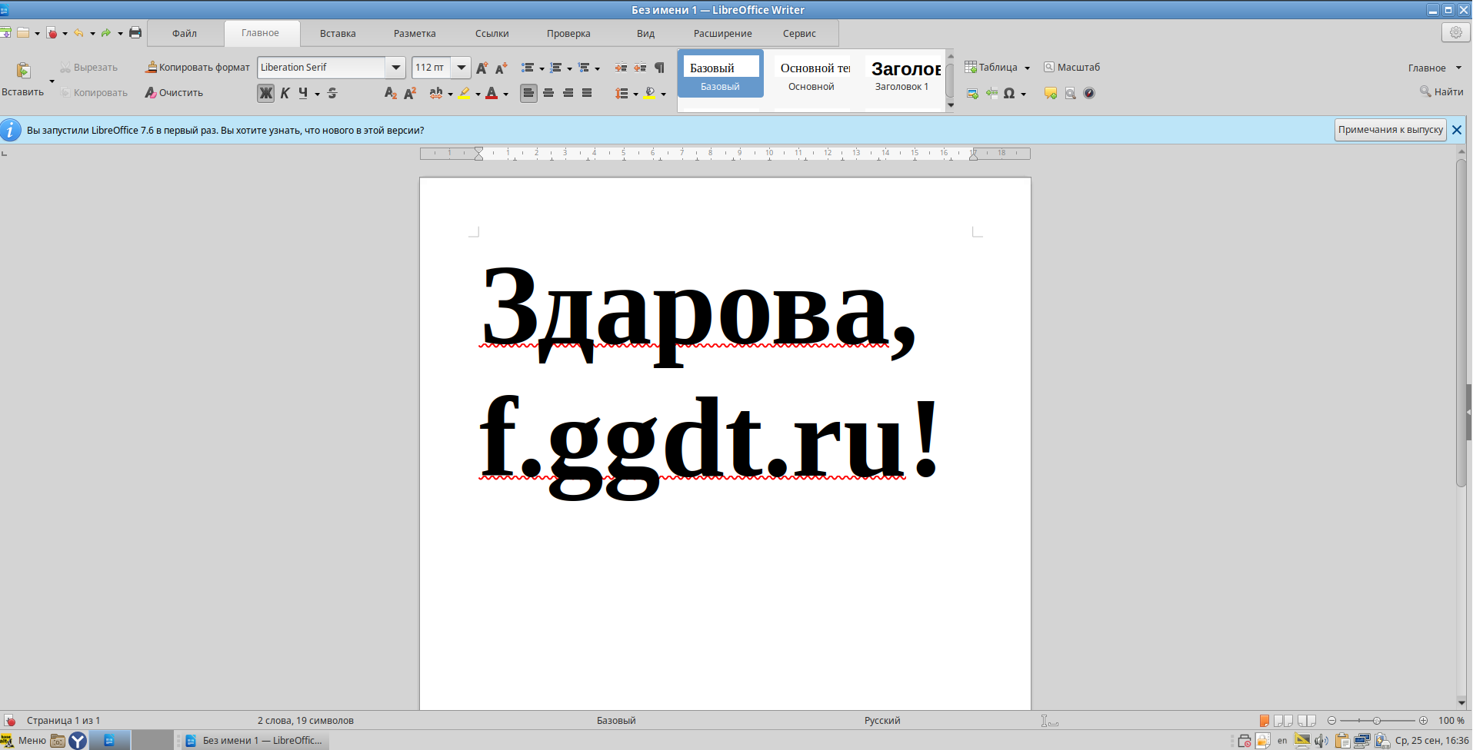Click the Paste clipboard icon
1473x750 pixels.
23,70
